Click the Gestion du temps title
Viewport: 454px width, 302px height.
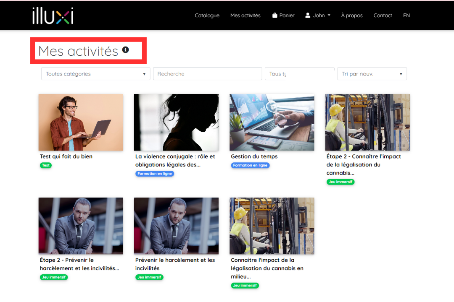coord(254,156)
